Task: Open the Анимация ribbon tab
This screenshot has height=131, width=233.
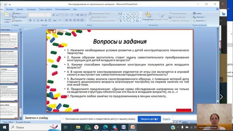Action: tap(31, 9)
